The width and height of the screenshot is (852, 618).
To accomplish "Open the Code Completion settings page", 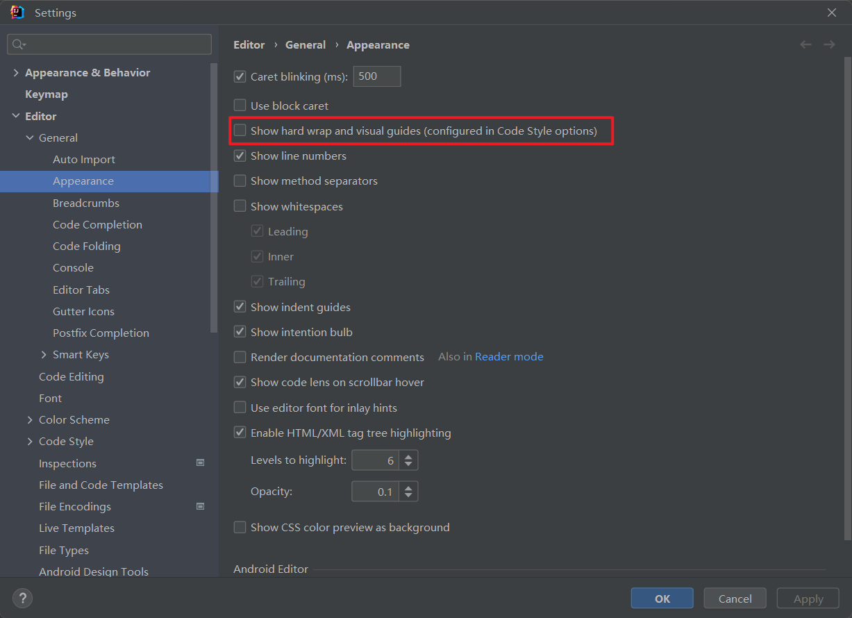I will [97, 224].
